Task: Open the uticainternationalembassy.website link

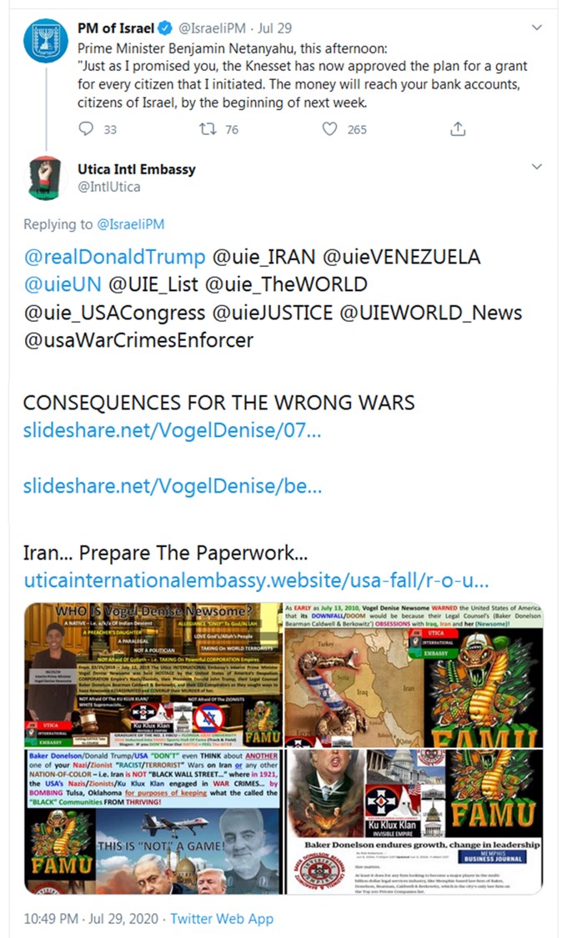Action: click(257, 580)
